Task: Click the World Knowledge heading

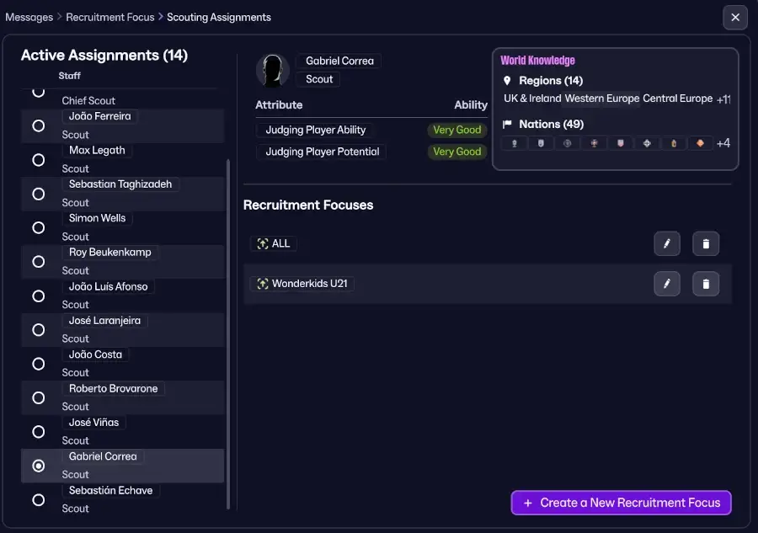Action: click(537, 61)
